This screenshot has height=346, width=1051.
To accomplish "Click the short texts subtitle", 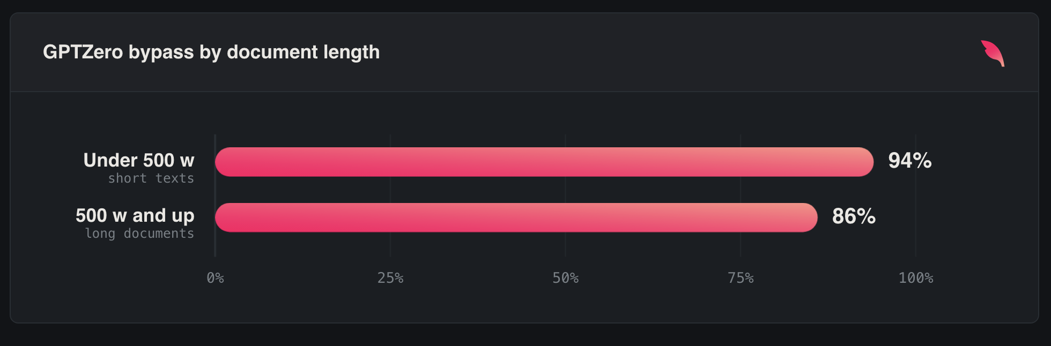I will pos(151,178).
